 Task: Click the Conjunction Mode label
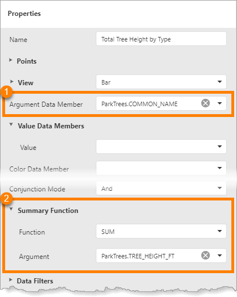coord(37,189)
